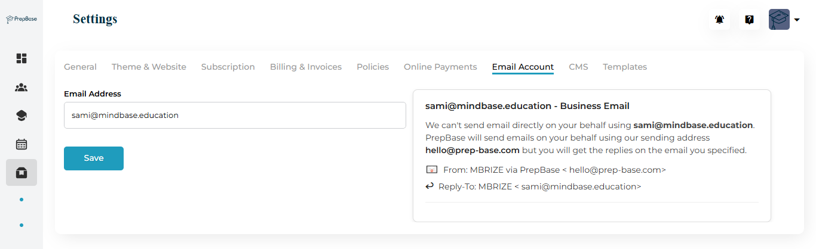The width and height of the screenshot is (816, 249).
Task: Open Billing & Invoices tab
Action: click(306, 67)
